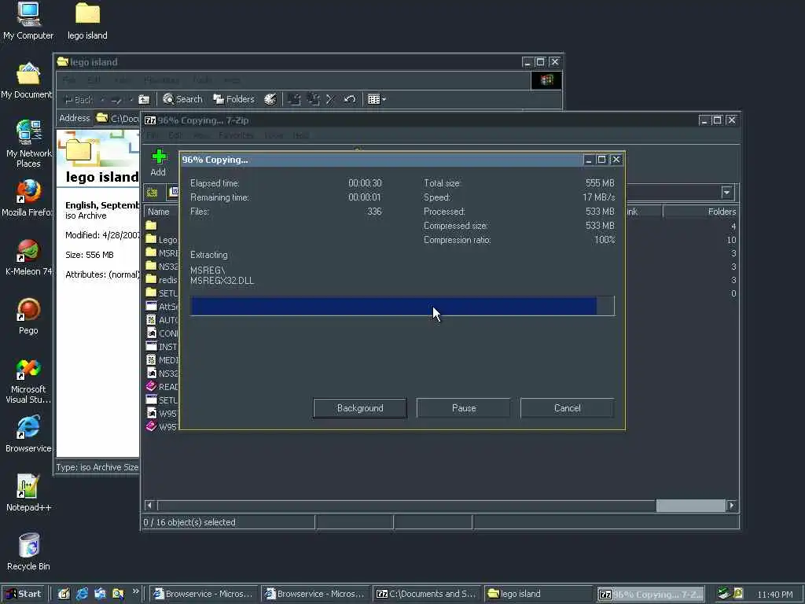The image size is (805, 604).
Task: Open Favorites menu in lego island Explorer
Action: point(162,80)
